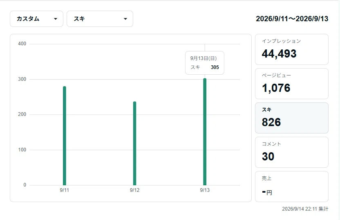
Task: Click the 400 y-axis label
Action: pos(22,44)
